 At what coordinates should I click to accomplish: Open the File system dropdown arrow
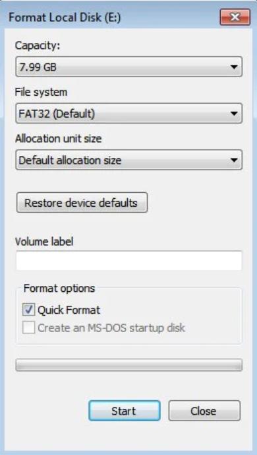pos(234,114)
